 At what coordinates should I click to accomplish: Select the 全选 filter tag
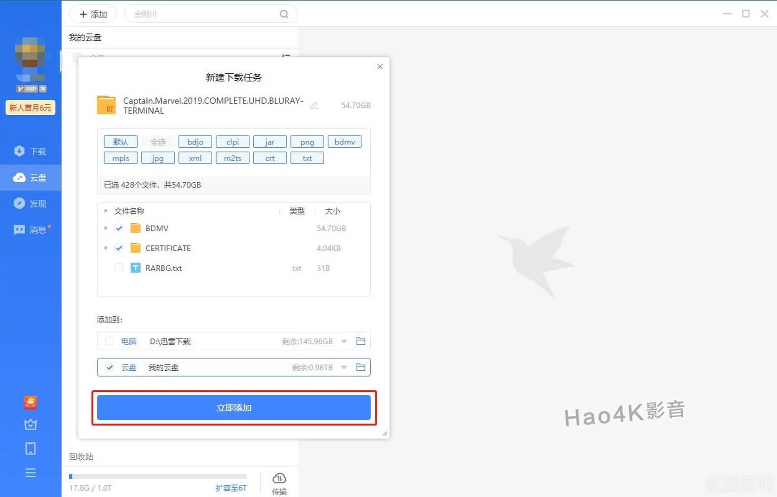[x=158, y=142]
